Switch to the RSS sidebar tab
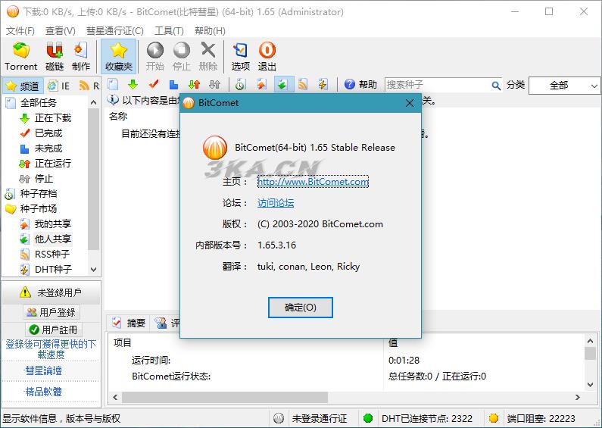Screen dimensions: 602x428 89,86
